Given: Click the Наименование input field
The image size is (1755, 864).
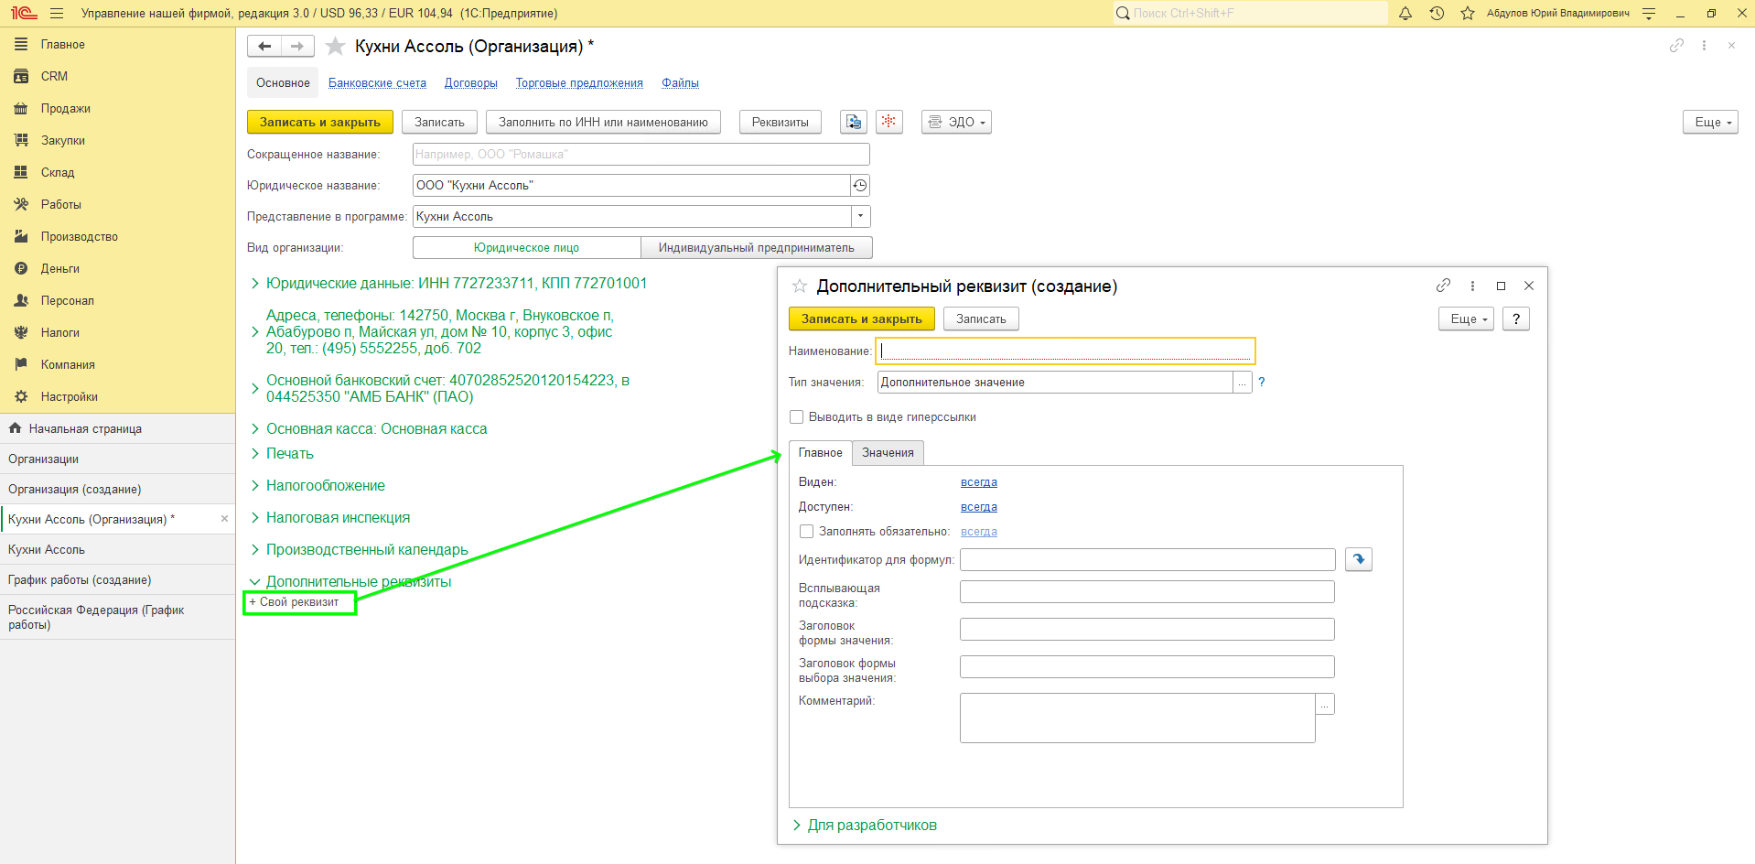Looking at the screenshot, I should click(x=1066, y=351).
